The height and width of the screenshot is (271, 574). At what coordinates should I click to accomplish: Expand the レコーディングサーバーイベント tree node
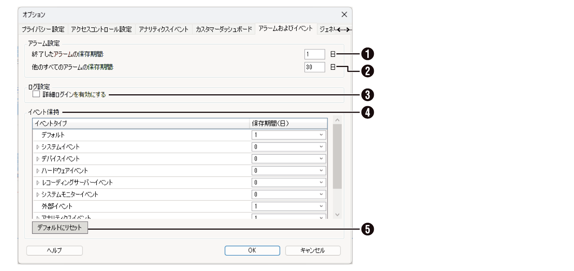click(x=38, y=182)
